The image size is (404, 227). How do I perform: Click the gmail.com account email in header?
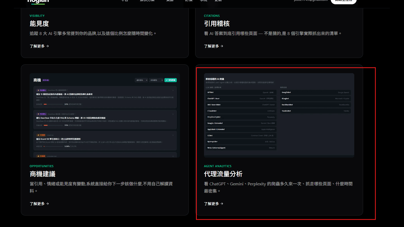point(311,1)
